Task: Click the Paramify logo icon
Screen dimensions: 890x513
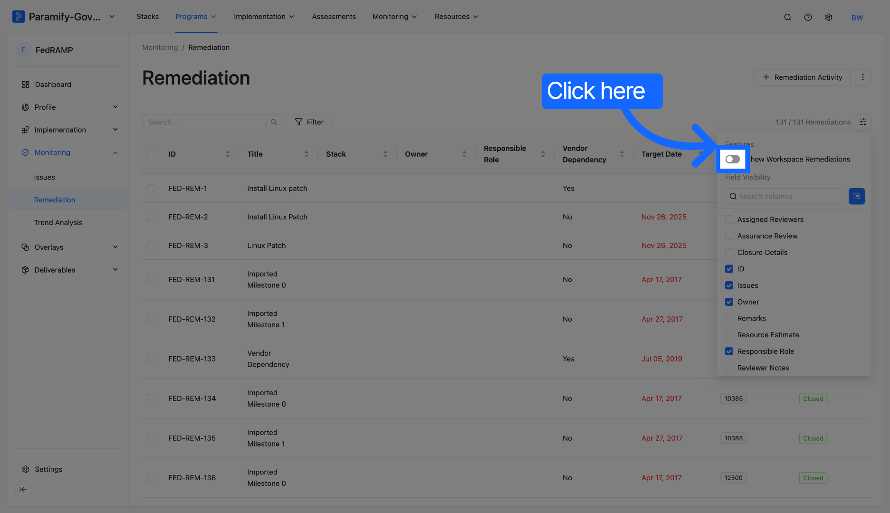Action: click(x=18, y=17)
